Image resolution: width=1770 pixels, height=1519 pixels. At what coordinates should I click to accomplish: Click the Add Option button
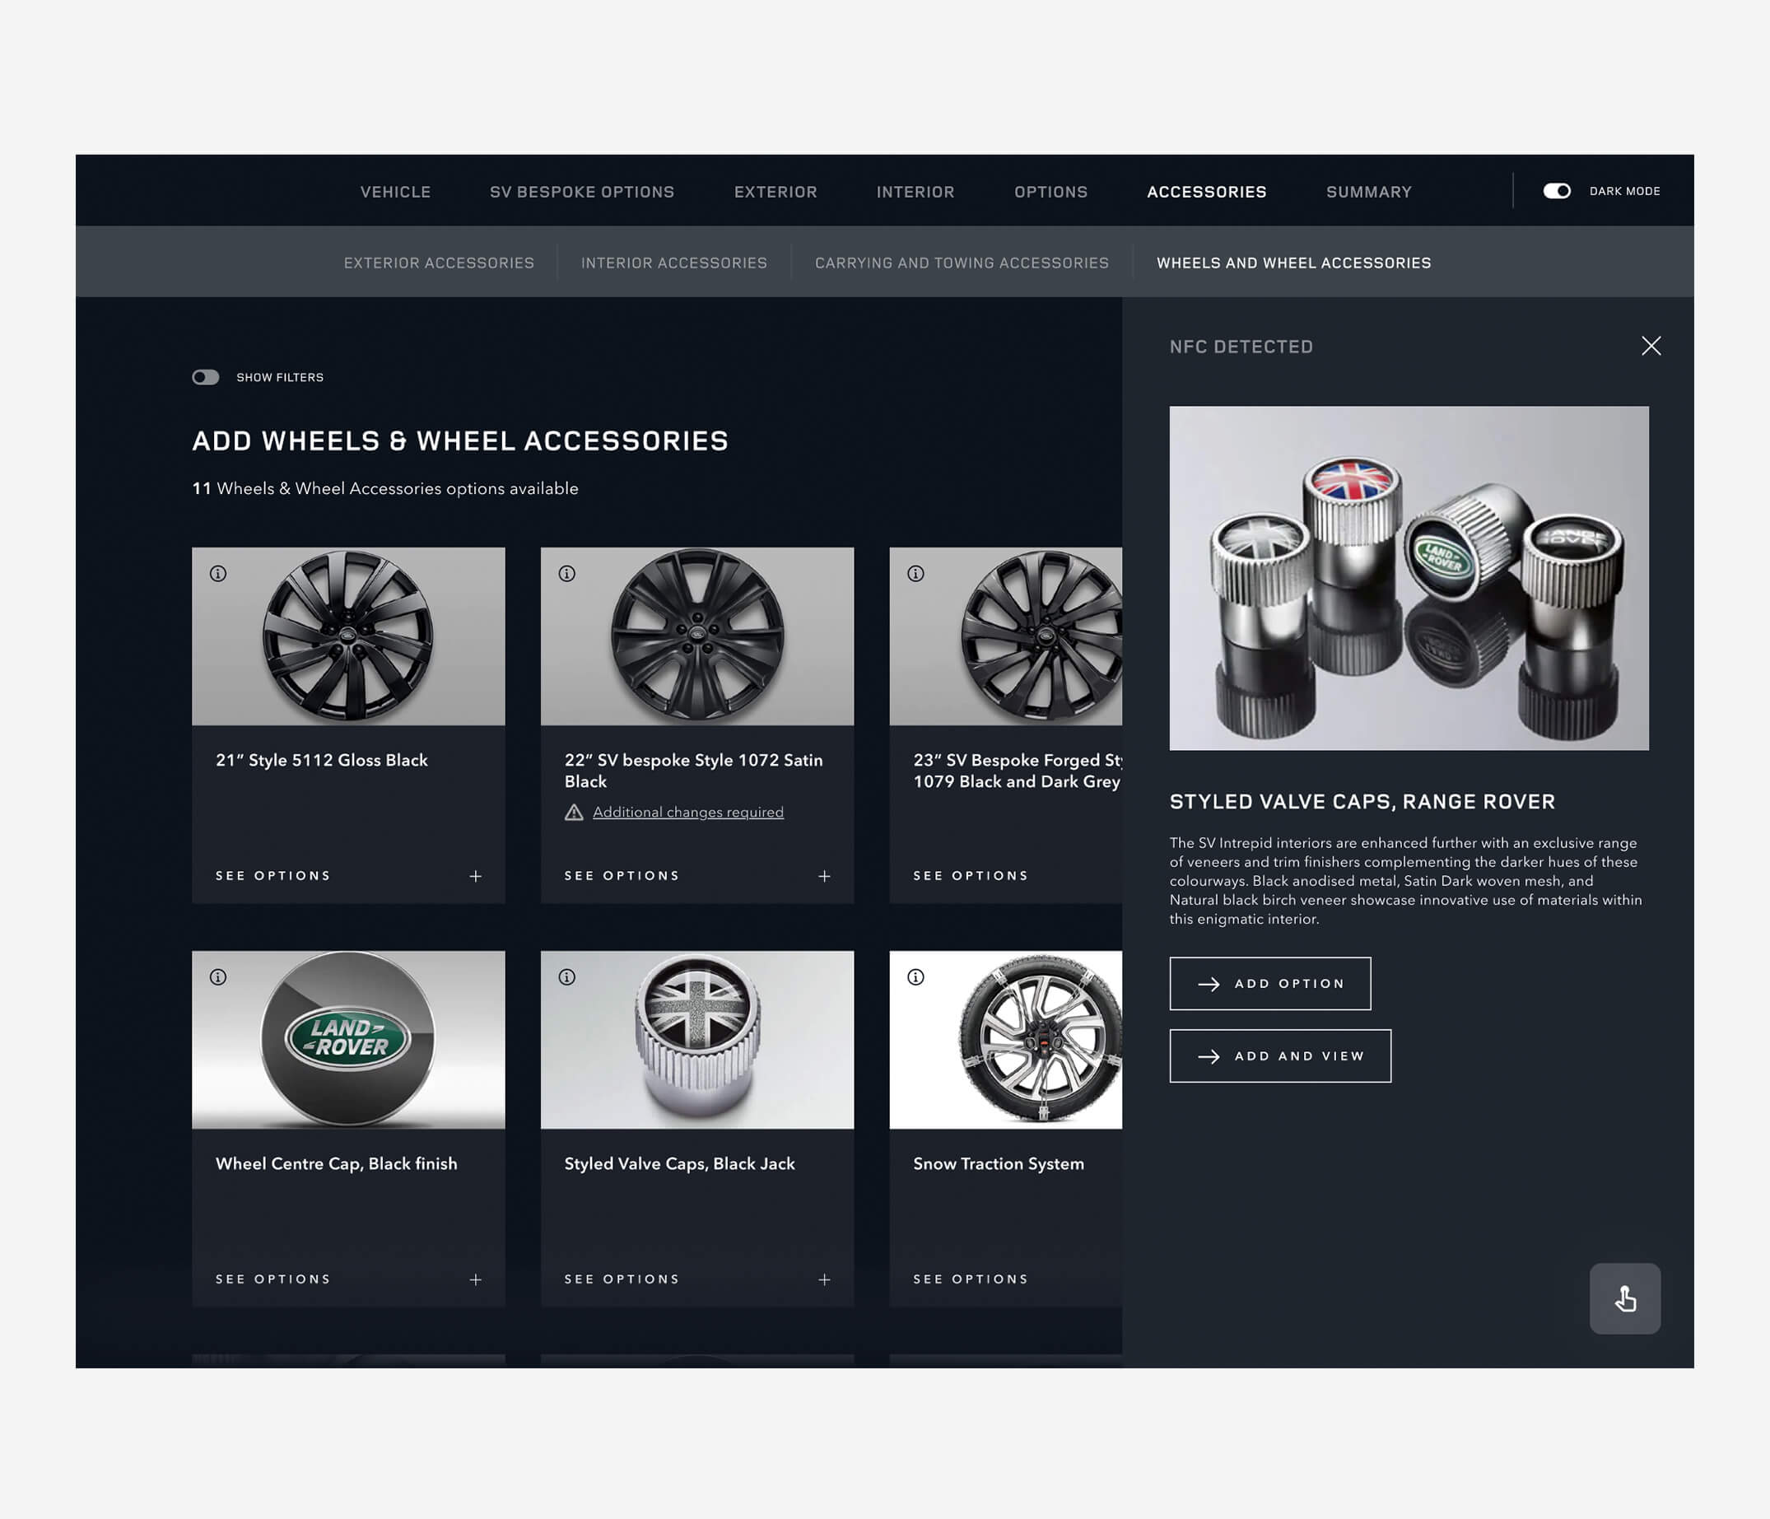click(1269, 983)
